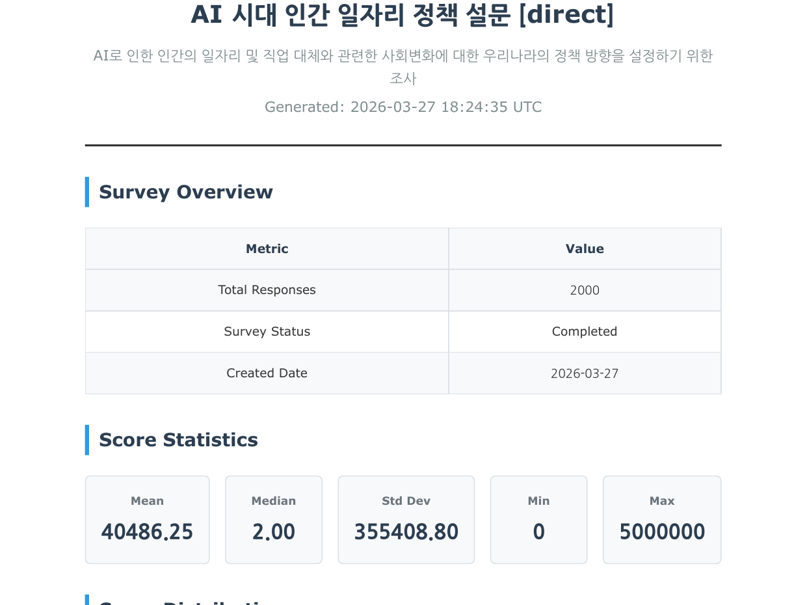Select the Mean card showing 40486.25
This screenshot has width=807, height=605.
click(x=147, y=519)
